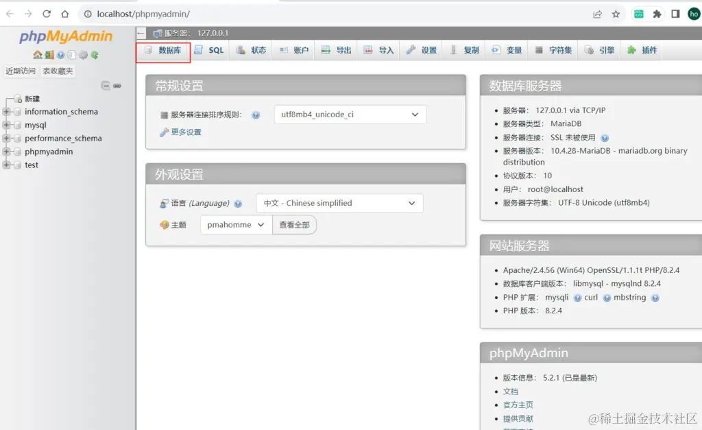Open the 变量 tab
This screenshot has height=430, width=702.
pos(507,50)
